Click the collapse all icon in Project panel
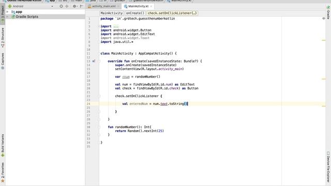Viewport: 331px width, 186px height. (67, 6)
